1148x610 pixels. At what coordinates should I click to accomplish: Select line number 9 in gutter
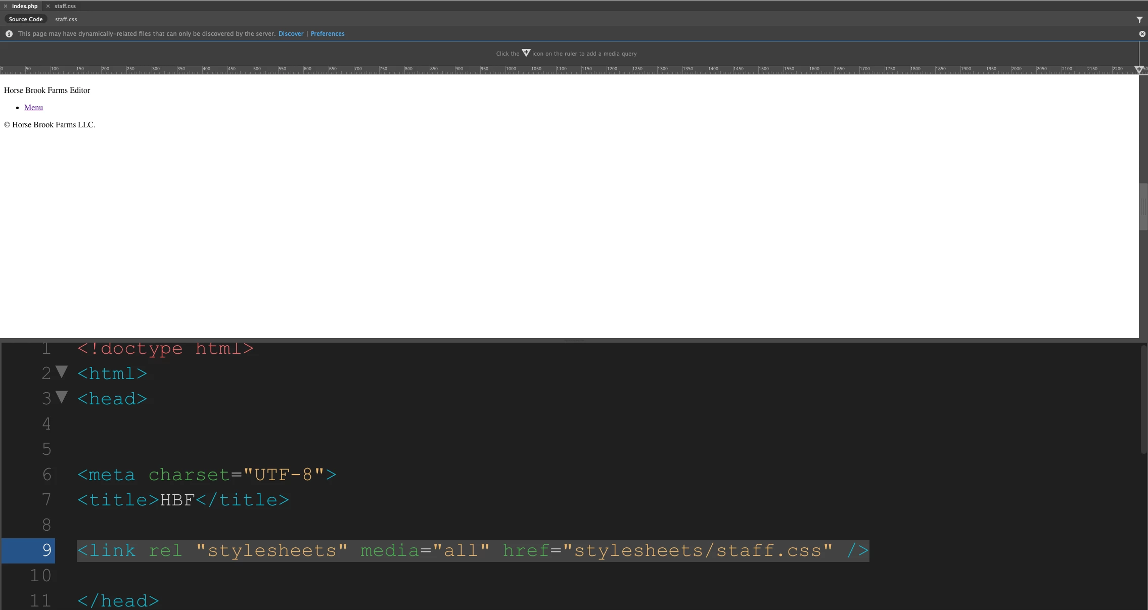pos(47,550)
